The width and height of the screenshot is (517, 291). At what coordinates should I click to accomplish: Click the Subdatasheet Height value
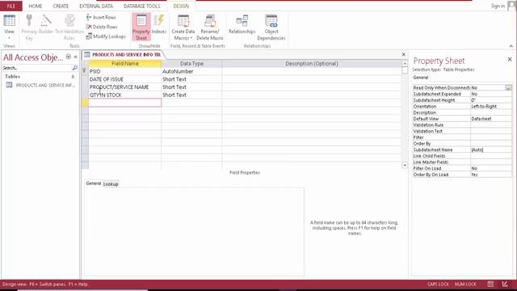491,100
